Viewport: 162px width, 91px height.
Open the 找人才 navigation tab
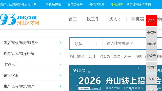pyautogui.click(x=115, y=19)
